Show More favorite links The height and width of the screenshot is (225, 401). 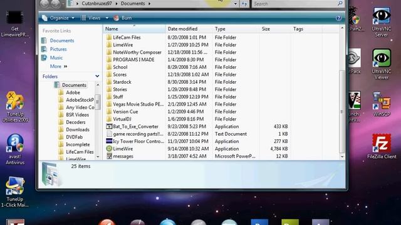click(x=58, y=66)
